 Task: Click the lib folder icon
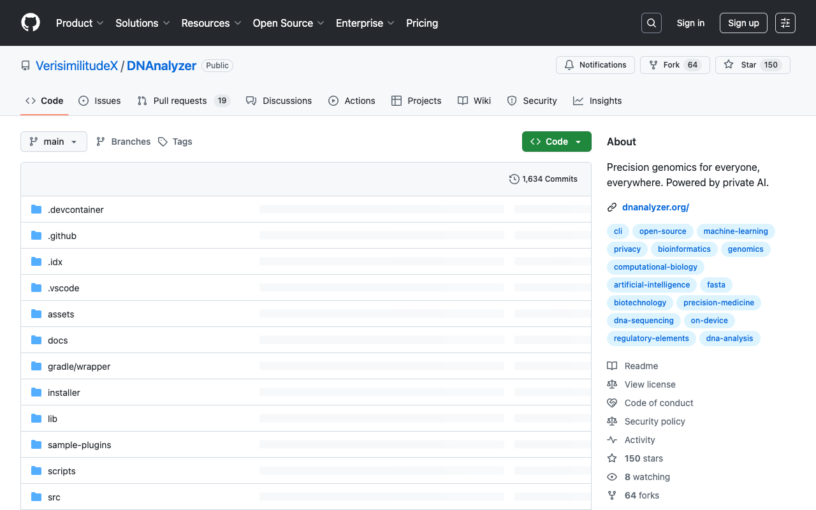36,419
